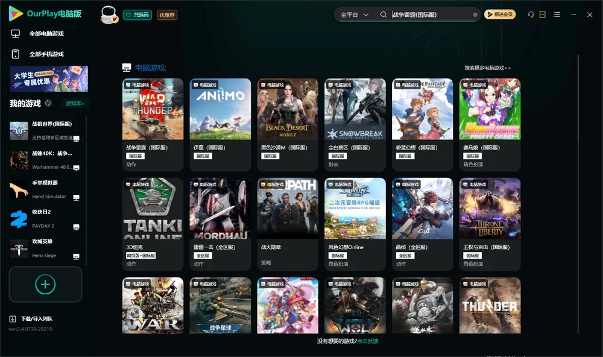The width and height of the screenshot is (603, 357).
Task: Click 手掌模拟器 list title
Action: [45, 183]
